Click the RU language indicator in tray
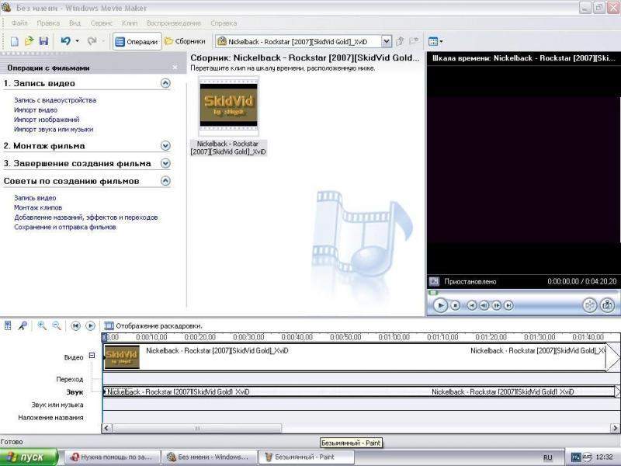The image size is (621, 466). pyautogui.click(x=547, y=457)
